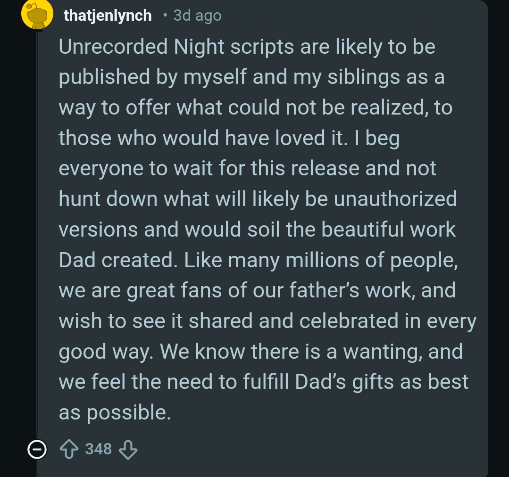Collapse the comment using the minus button

[37, 450]
